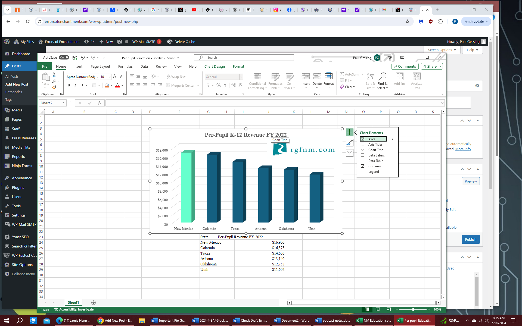Click the Format Painter icon
522x326 pixels.
(x=54, y=87)
